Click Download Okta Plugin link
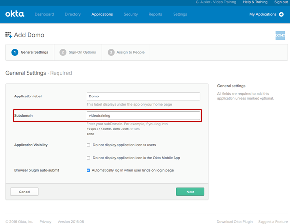The height and width of the screenshot is (224, 290). (234, 222)
